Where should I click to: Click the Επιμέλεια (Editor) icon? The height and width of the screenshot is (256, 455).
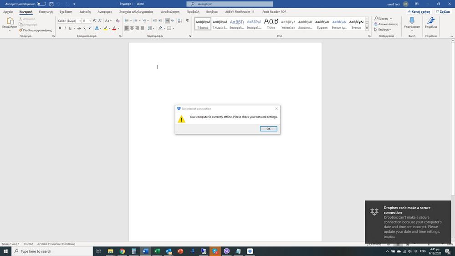click(x=431, y=20)
